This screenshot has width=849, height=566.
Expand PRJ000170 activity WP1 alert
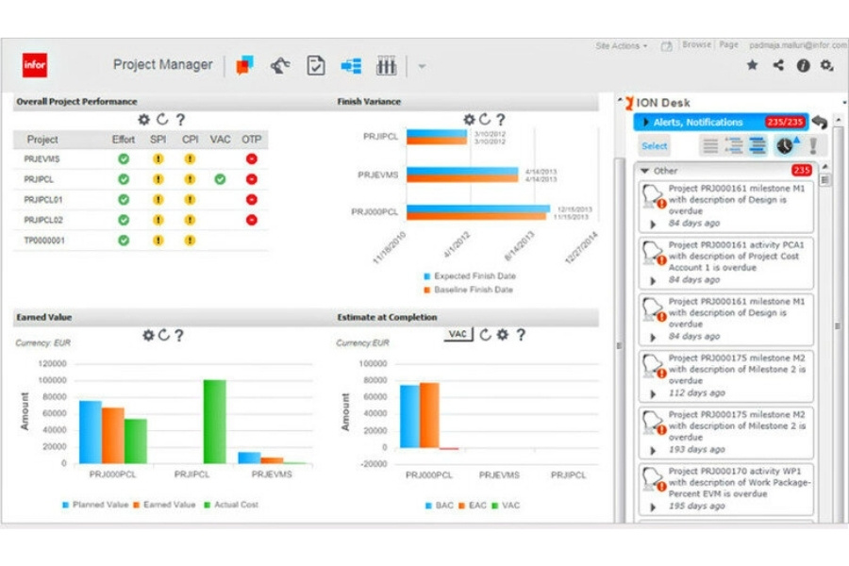pyautogui.click(x=653, y=507)
